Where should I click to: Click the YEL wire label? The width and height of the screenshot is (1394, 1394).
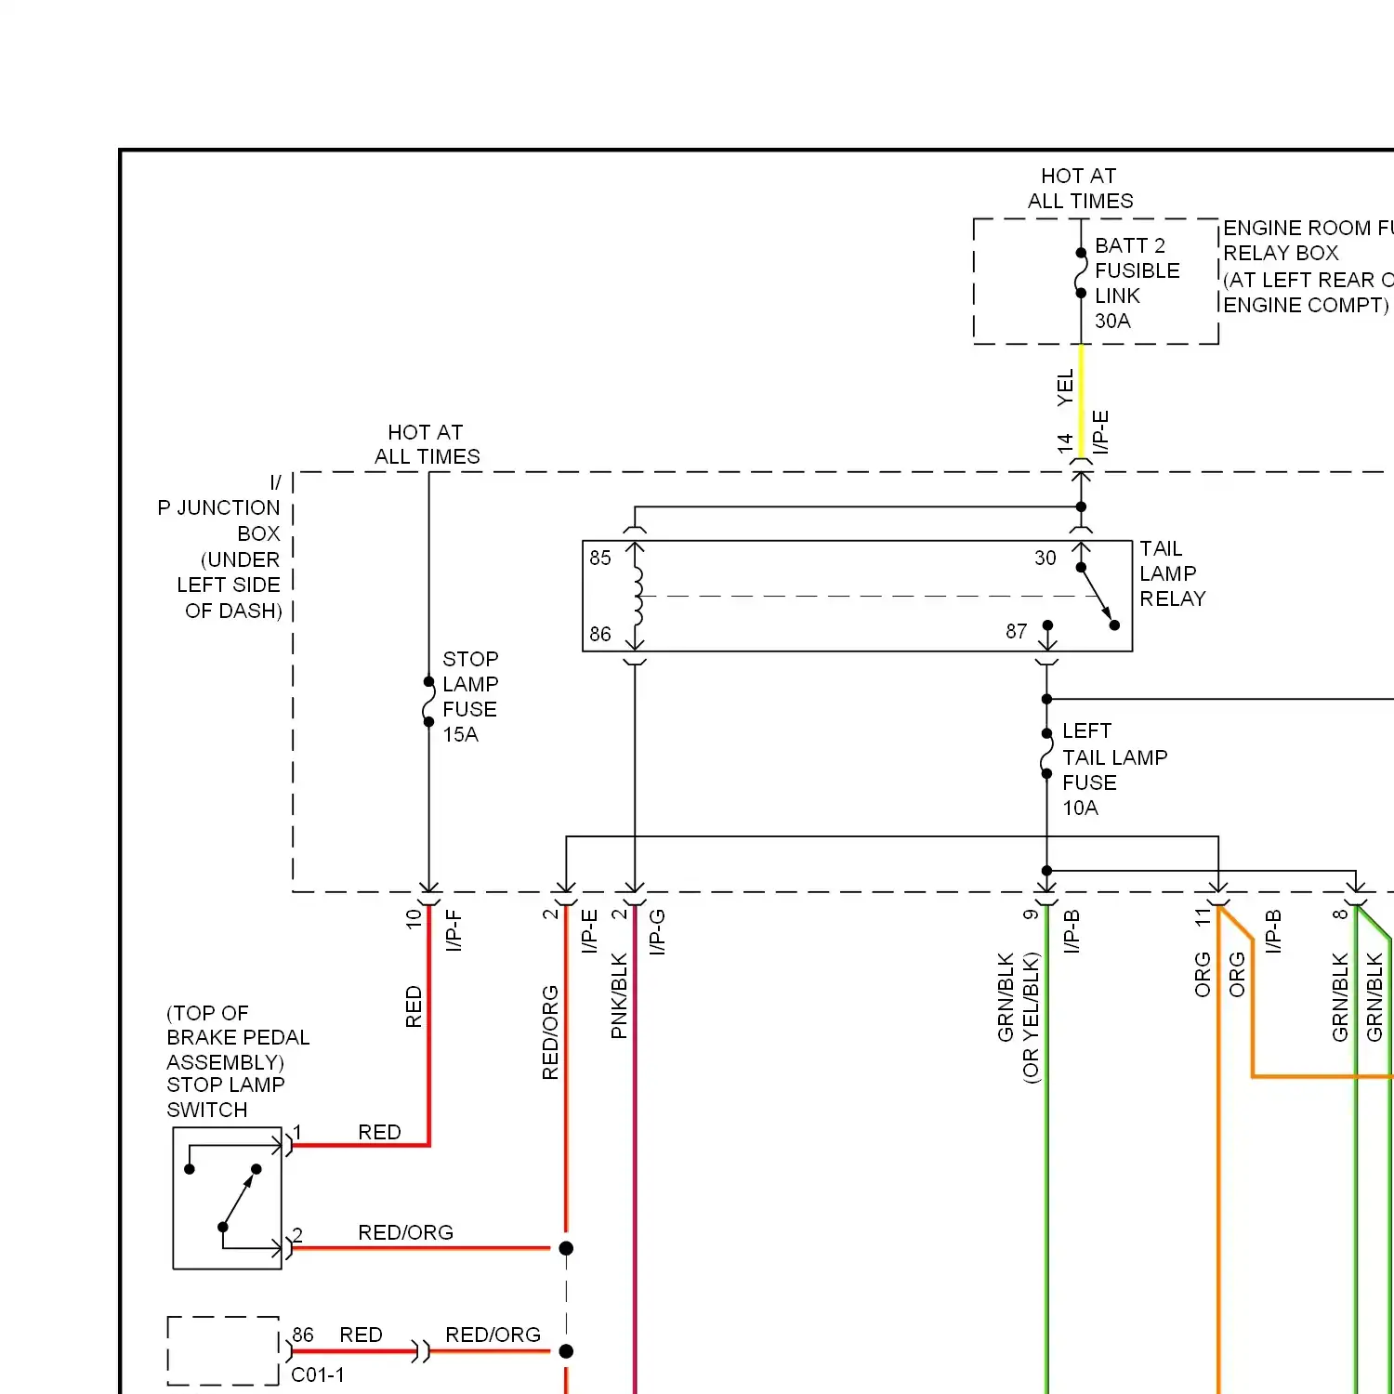(1065, 388)
